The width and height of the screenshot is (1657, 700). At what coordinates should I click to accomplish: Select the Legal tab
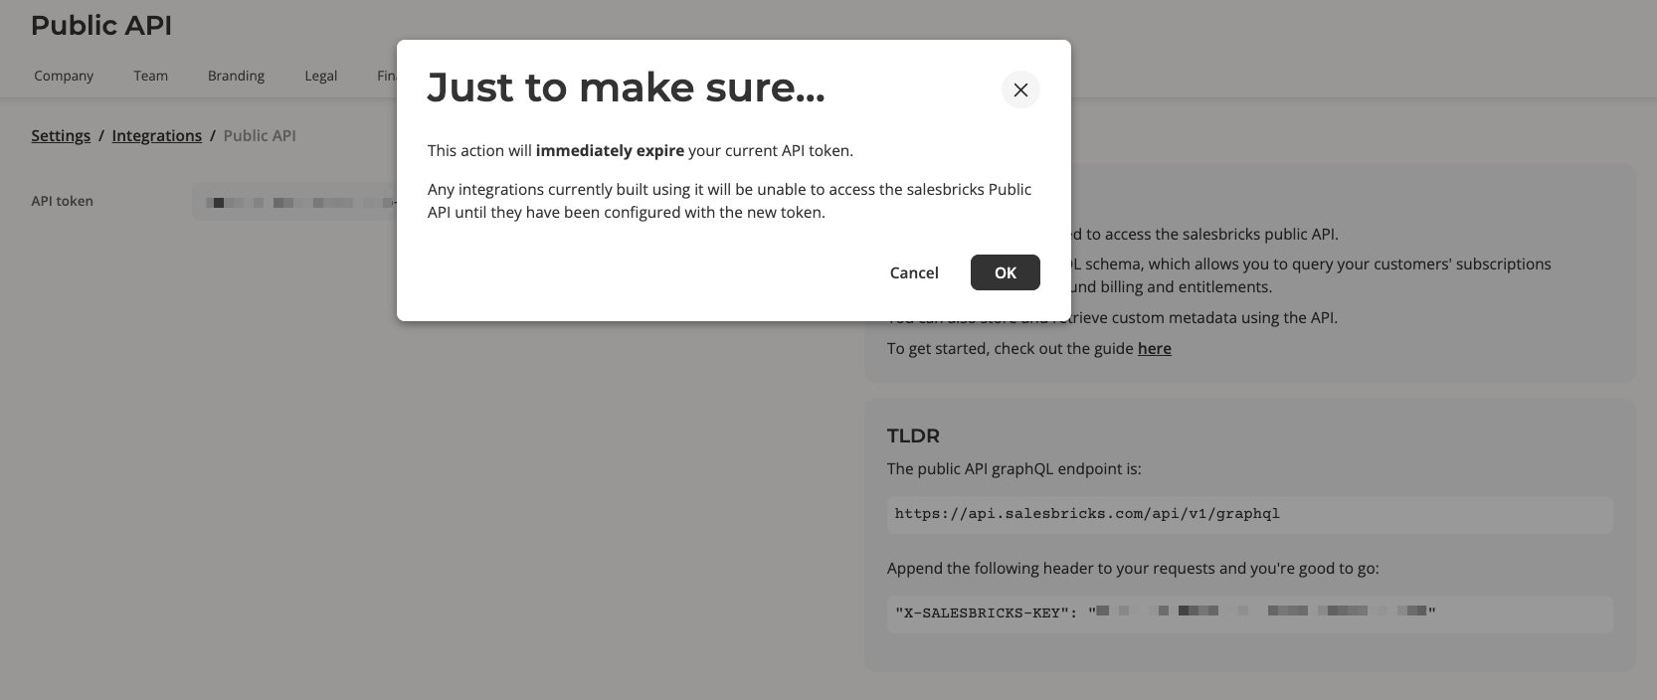coord(321,76)
